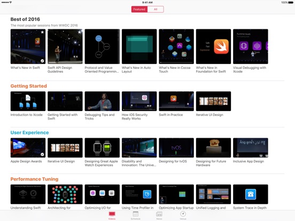Open Protocol and Value Oriented Programming thumbnail

(x=102, y=46)
